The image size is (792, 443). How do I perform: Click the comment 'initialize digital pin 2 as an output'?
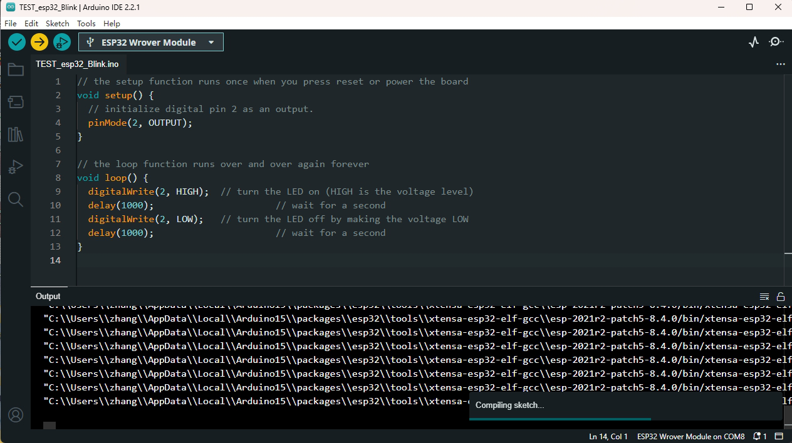click(201, 109)
